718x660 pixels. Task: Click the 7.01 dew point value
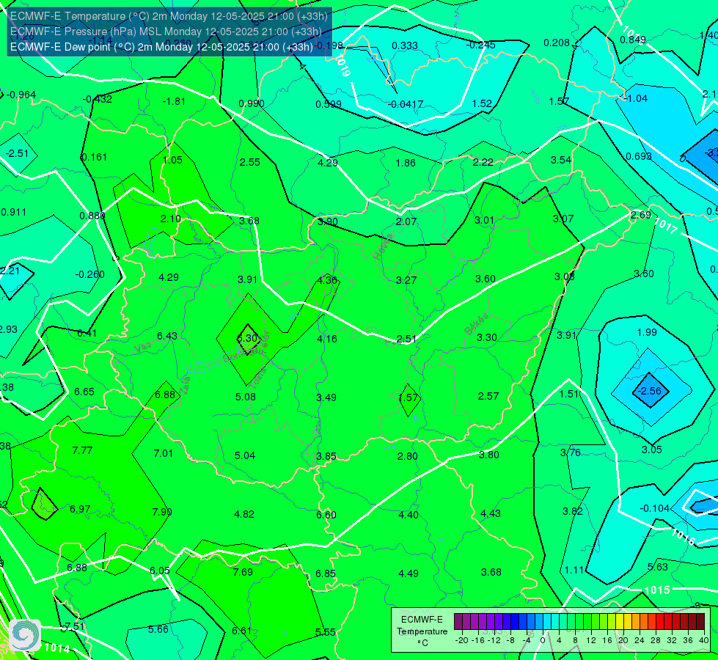(163, 453)
